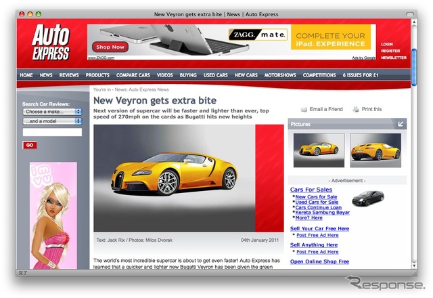Image resolution: width=433 pixels, height=298 pixels.
Task: Click the Email a Friend link text
Action: click(326, 109)
